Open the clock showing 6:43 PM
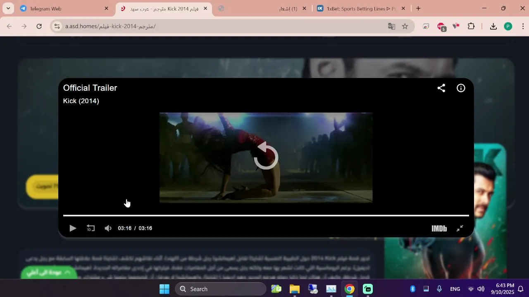This screenshot has height=297, width=529. [502, 289]
